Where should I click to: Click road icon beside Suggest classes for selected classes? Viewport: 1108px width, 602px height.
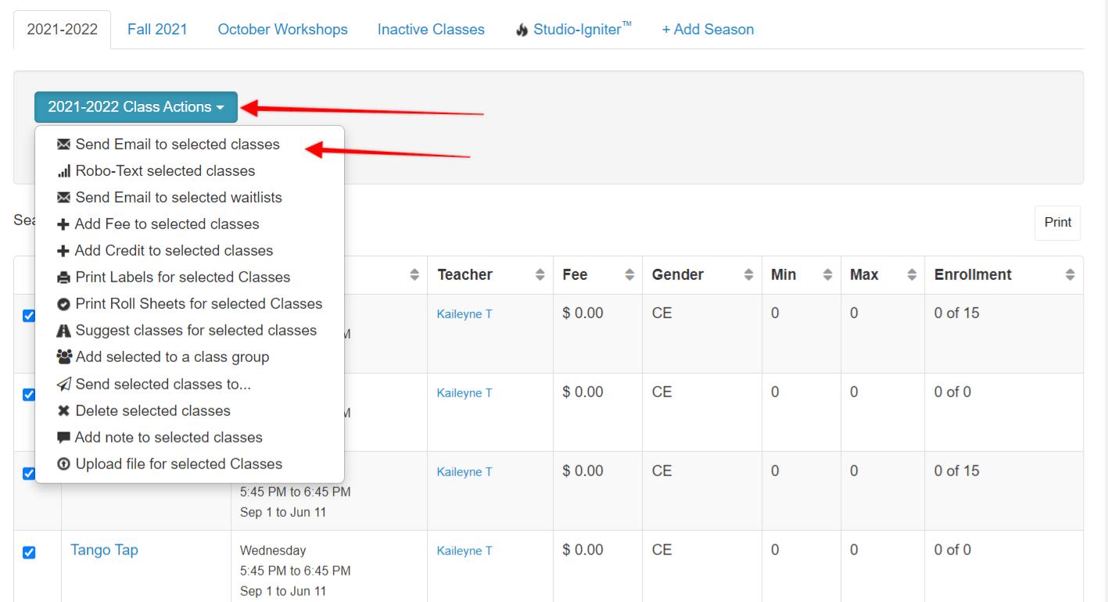[x=64, y=331]
